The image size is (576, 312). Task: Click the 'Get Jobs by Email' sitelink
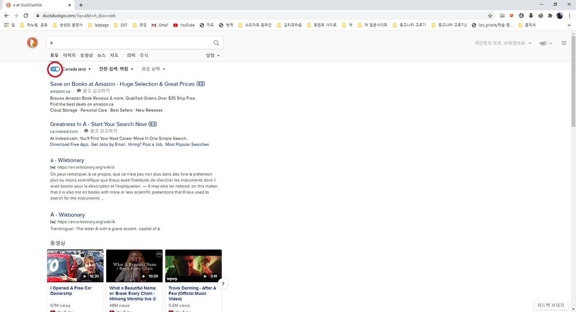pos(108,145)
